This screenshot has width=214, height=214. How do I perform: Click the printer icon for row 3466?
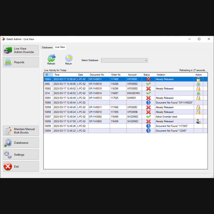tap(198, 84)
